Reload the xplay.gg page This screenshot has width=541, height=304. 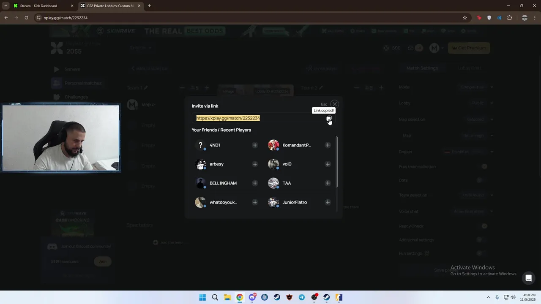[26, 18]
